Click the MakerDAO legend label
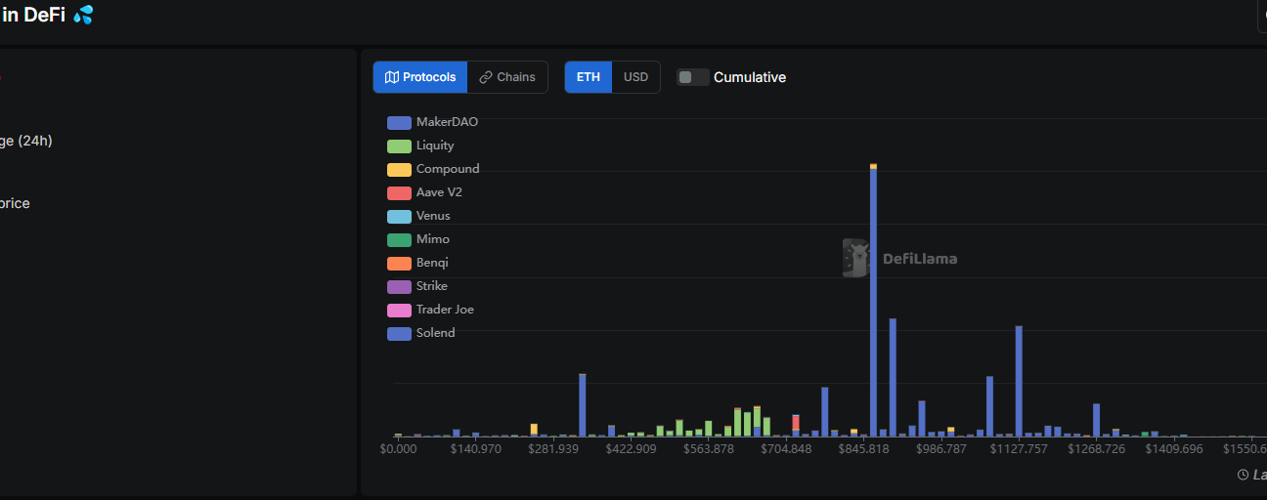 [x=447, y=122]
